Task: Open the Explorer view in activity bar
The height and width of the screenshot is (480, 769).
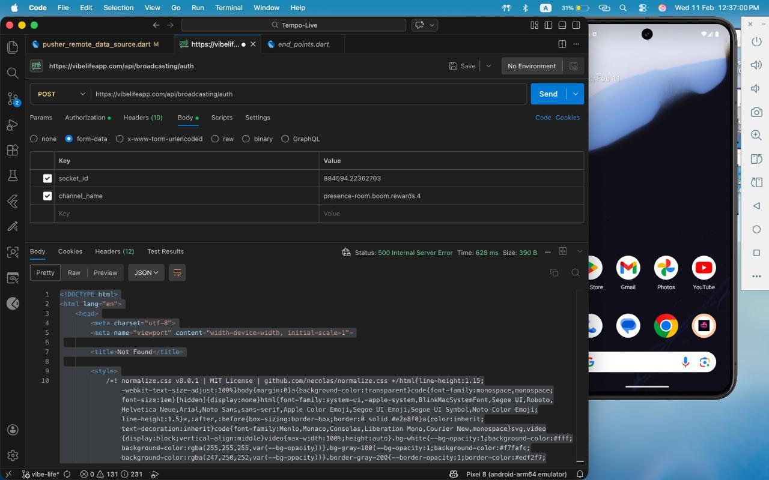Action: (x=13, y=47)
